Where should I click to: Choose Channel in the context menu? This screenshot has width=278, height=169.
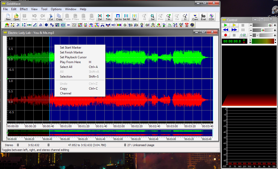click(x=80, y=93)
